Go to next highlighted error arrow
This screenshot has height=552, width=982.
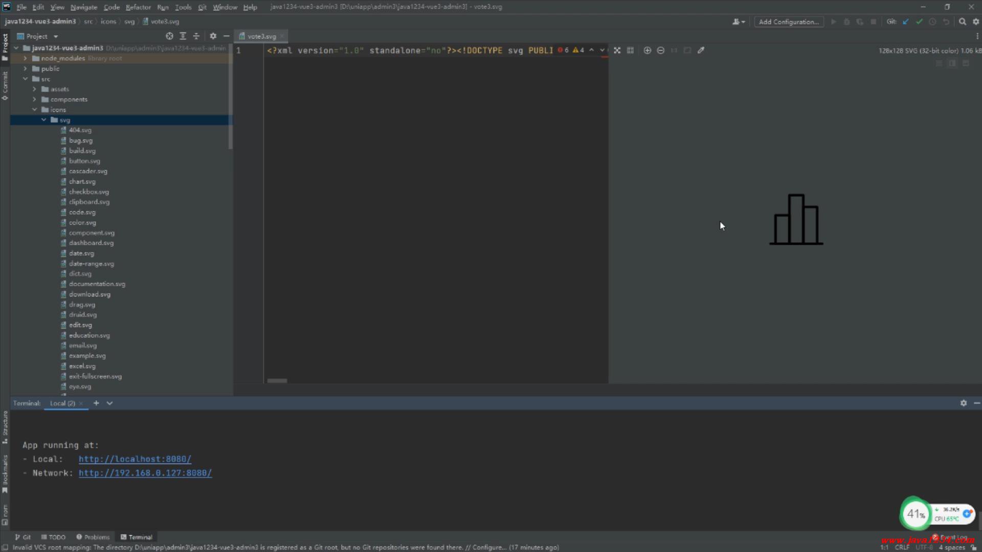click(602, 50)
